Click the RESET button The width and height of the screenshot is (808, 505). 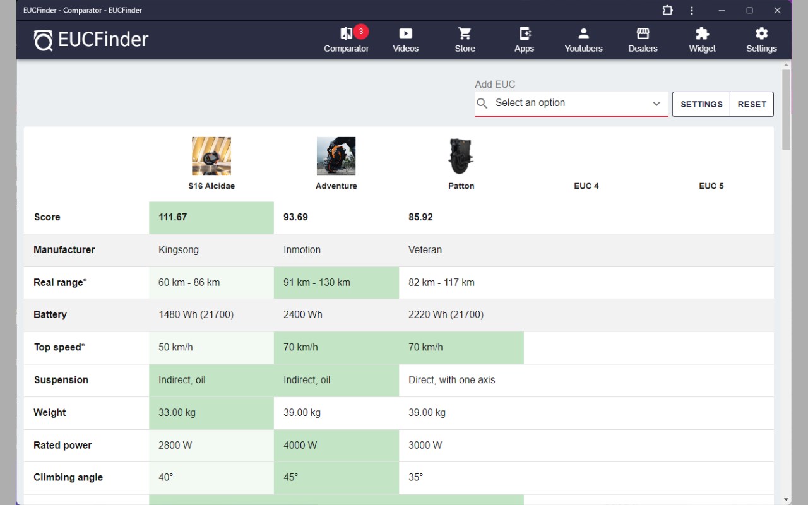point(752,104)
